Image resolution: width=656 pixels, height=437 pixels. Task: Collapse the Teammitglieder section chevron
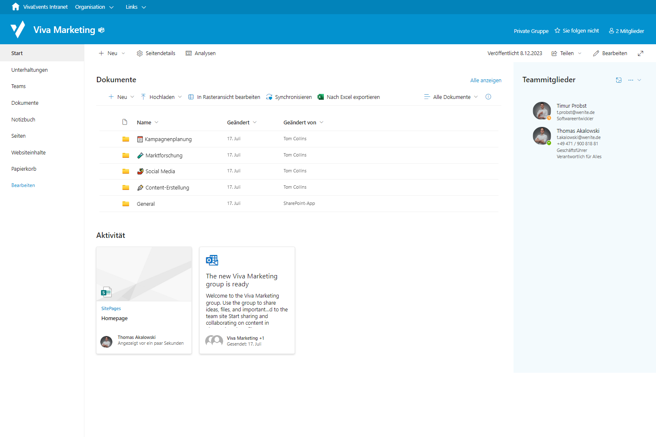[x=639, y=80]
